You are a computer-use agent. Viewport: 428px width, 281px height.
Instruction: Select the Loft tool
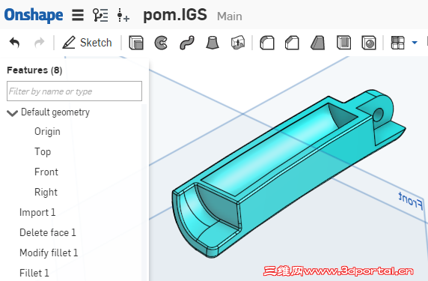click(x=213, y=43)
